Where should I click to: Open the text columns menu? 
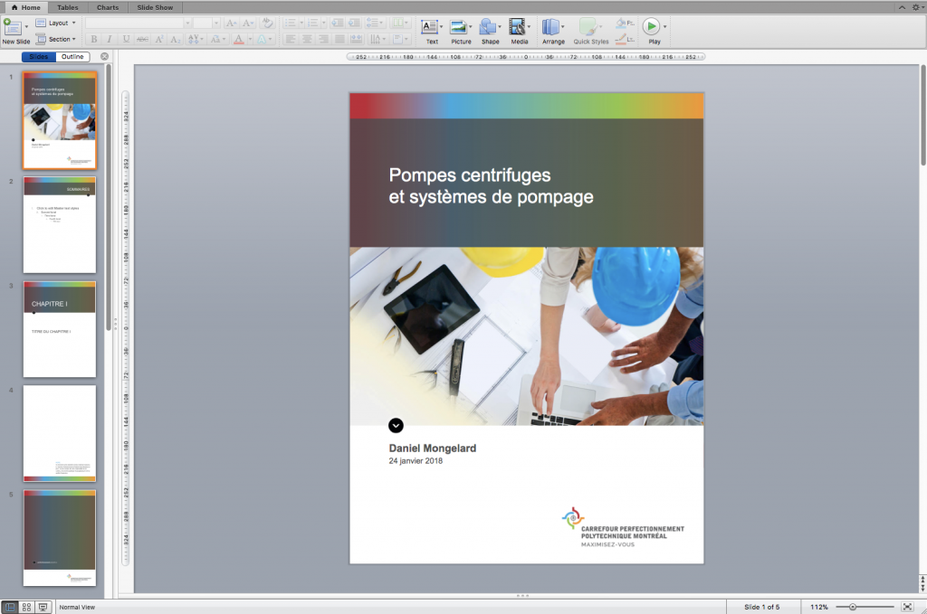[400, 23]
